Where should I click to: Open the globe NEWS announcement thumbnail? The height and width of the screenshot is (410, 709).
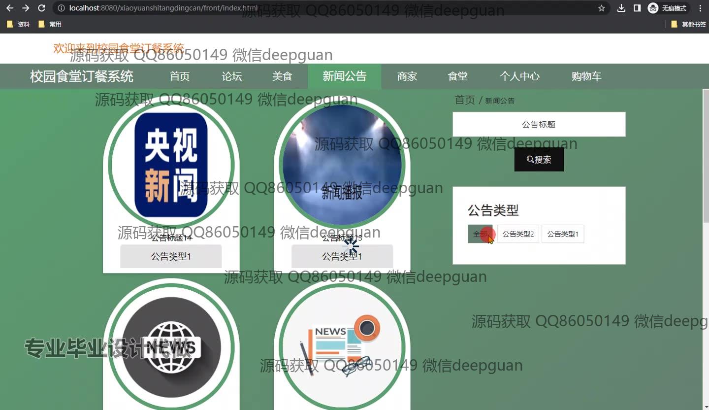[x=171, y=346]
